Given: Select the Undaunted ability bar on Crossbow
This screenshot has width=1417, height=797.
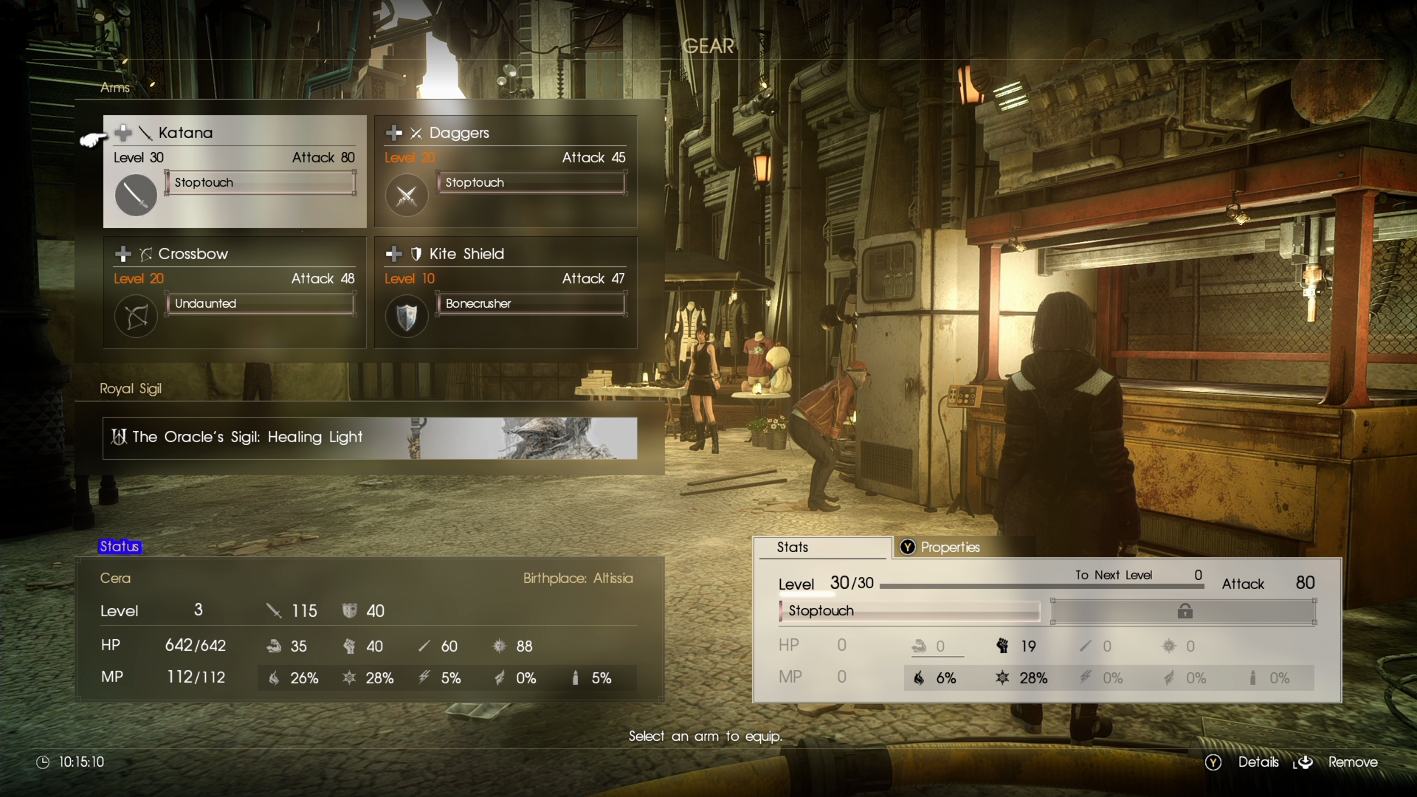Looking at the screenshot, I should pyautogui.click(x=261, y=303).
